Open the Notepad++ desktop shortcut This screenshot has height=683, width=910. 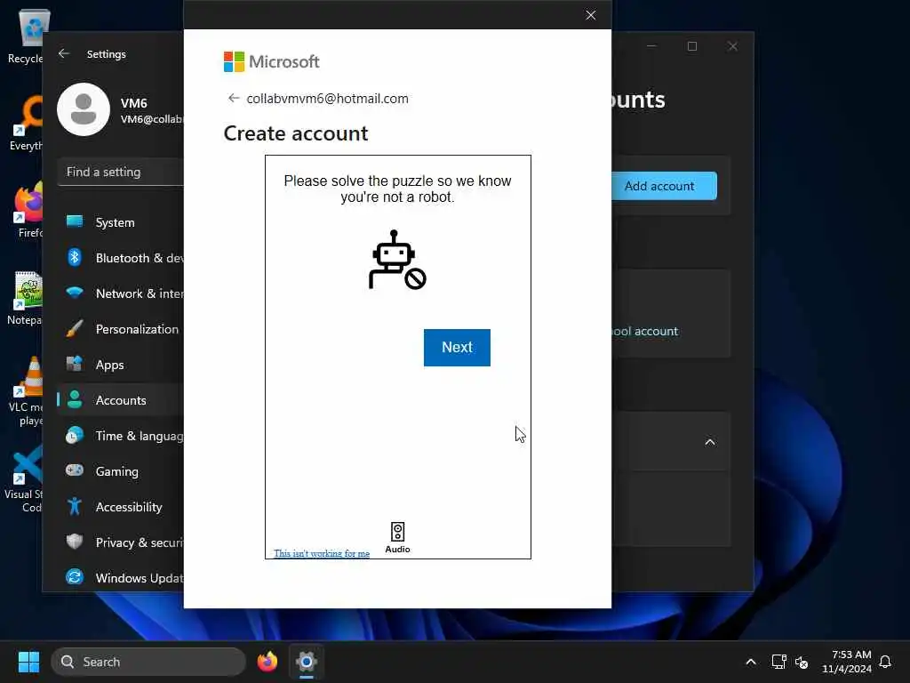coord(26,298)
